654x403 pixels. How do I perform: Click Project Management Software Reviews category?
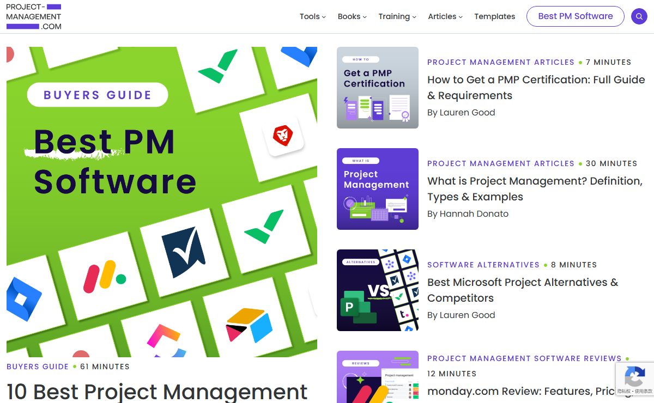[524, 358]
